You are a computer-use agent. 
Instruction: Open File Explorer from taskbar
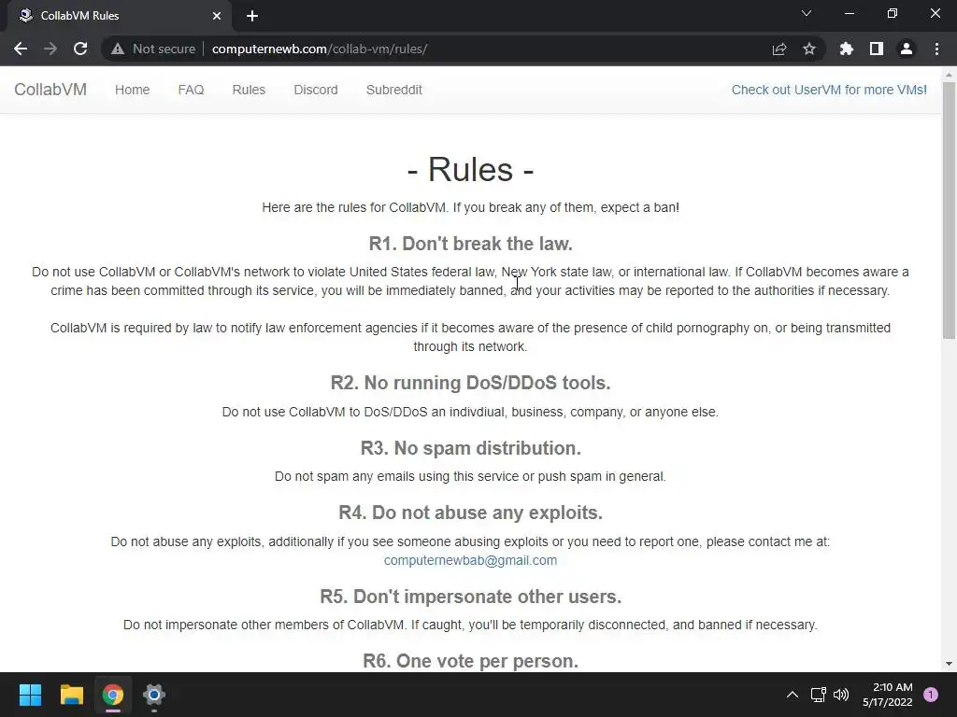pyautogui.click(x=71, y=695)
